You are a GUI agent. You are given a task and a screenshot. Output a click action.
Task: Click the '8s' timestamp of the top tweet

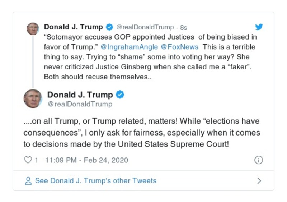184,27
